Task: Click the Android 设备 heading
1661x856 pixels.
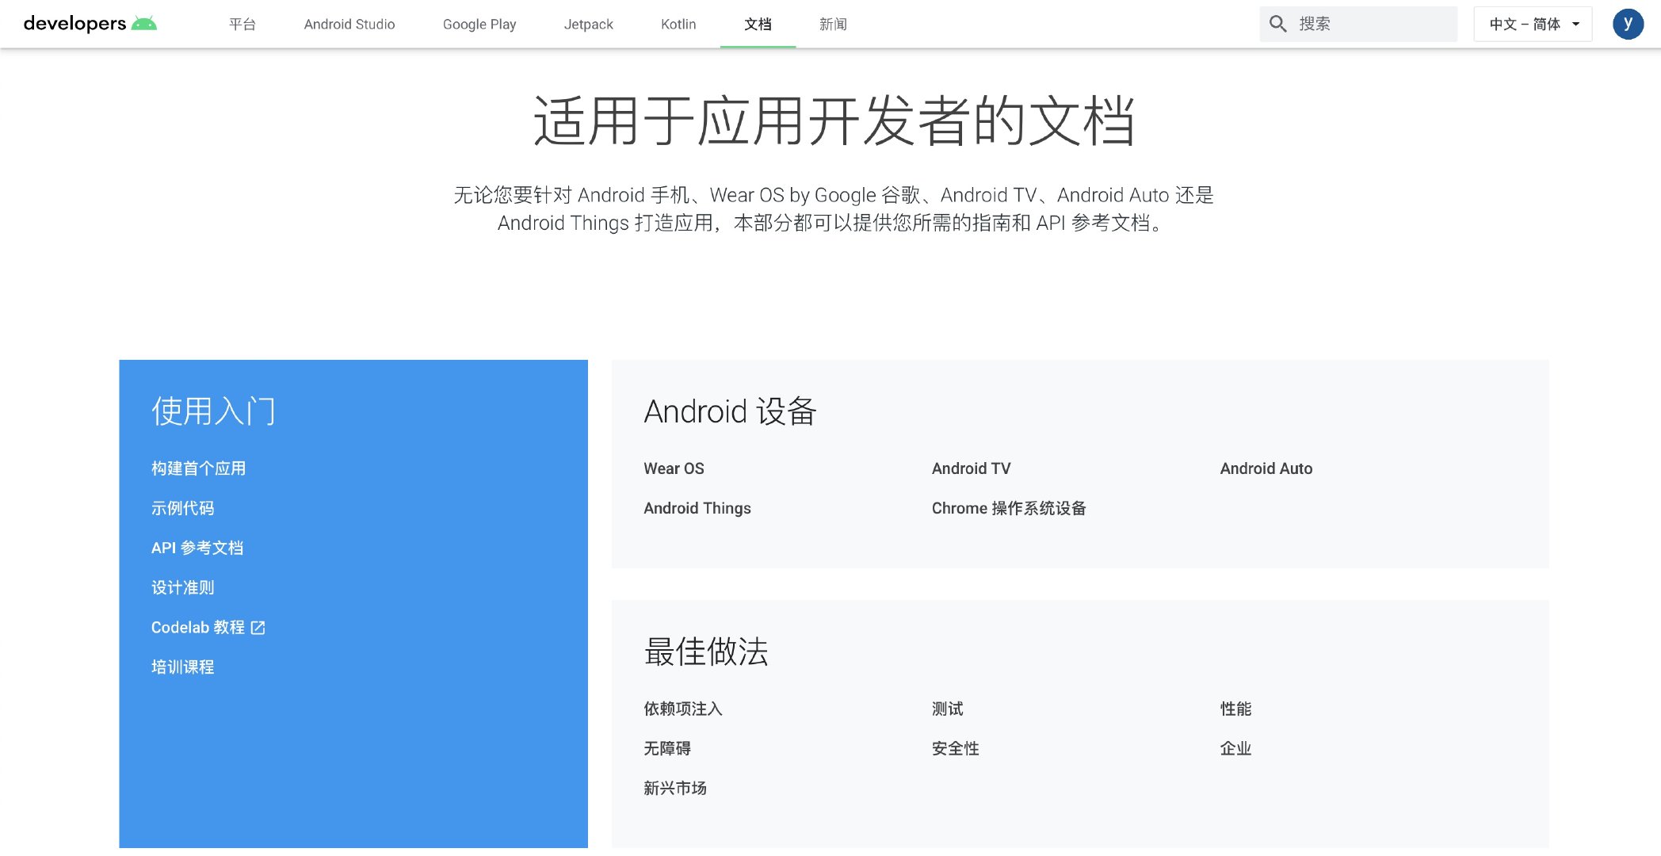Action: point(730,411)
